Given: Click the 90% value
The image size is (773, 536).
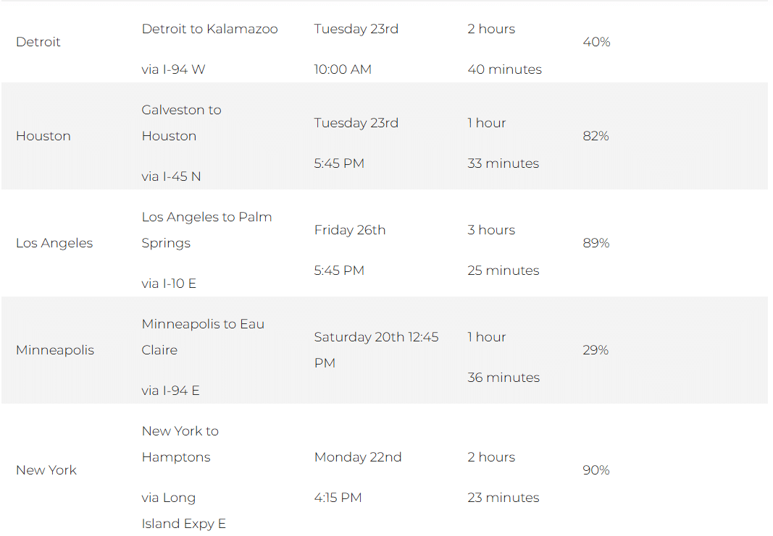Looking at the screenshot, I should [596, 470].
